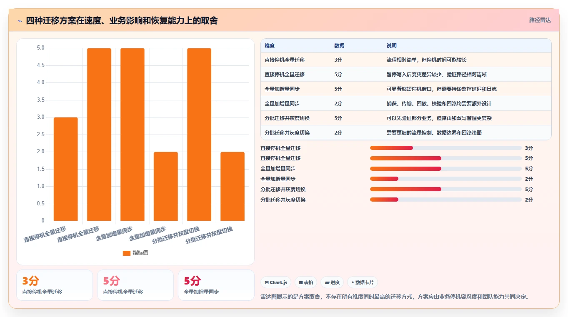Click the footer note starting with 雷达图展示的是方案取舍
This screenshot has height=317, width=568.
395,297
